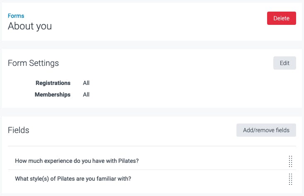Click the drag handle for the style(s) field

click(x=290, y=179)
